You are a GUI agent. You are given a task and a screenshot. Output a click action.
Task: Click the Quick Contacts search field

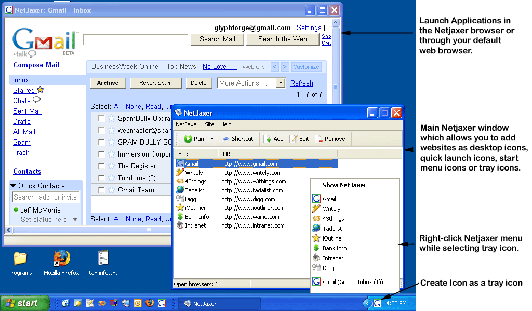point(46,197)
